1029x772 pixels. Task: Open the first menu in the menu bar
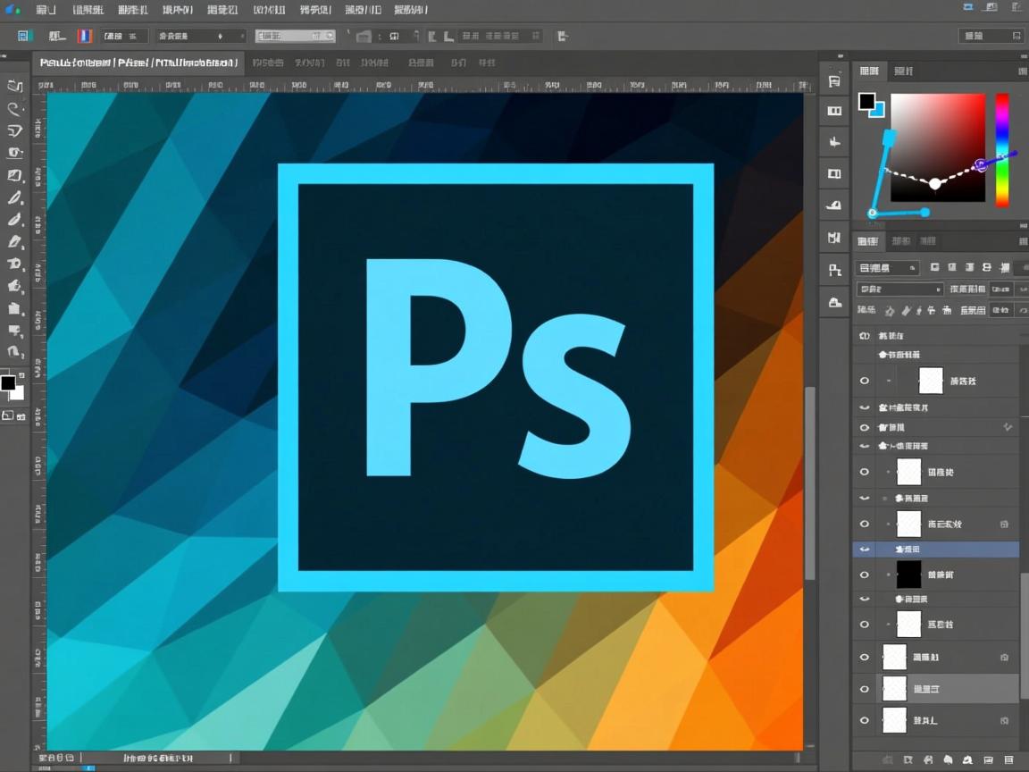[x=46, y=10]
